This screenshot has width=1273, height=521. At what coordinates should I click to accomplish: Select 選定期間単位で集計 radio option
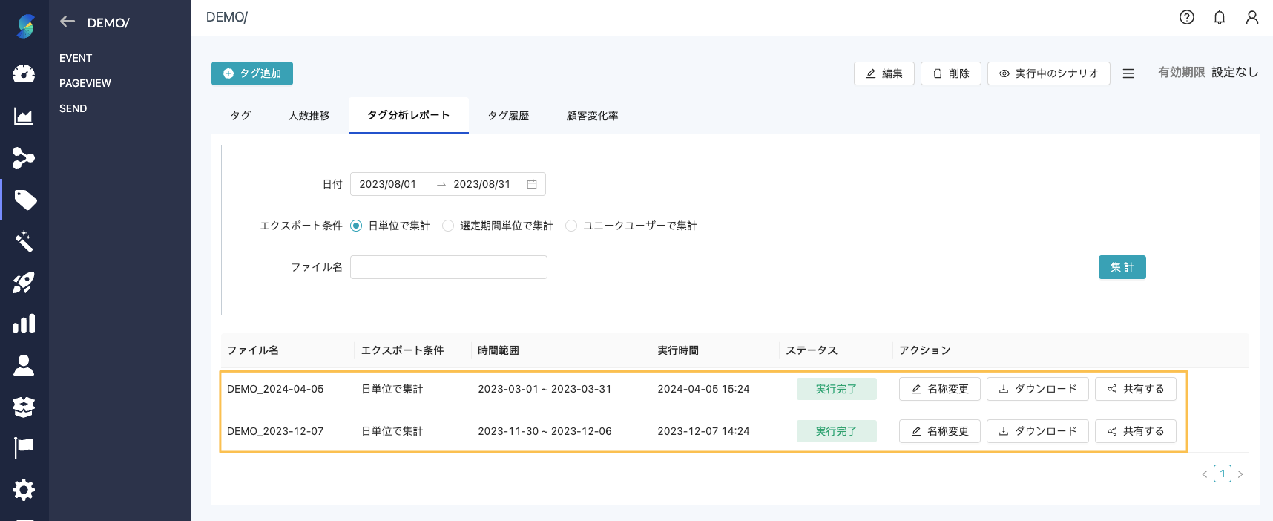(x=448, y=226)
